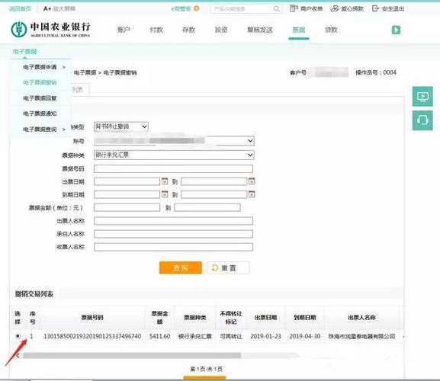440x381 pixels.
Task: Click the 重置 reset button
Action: [229, 267]
